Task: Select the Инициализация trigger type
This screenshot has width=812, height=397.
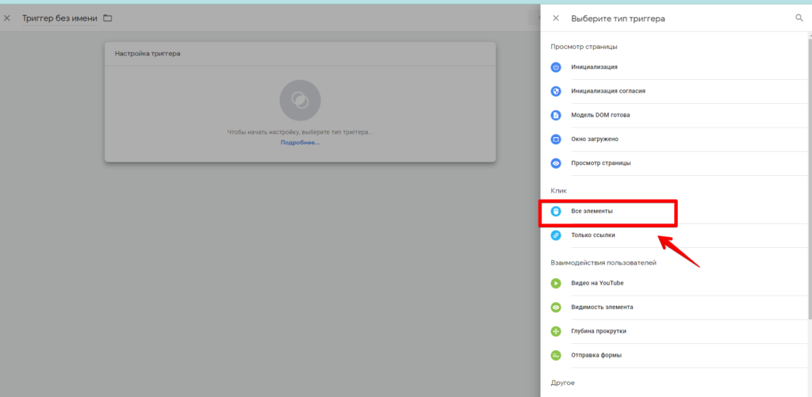Action: coord(675,67)
